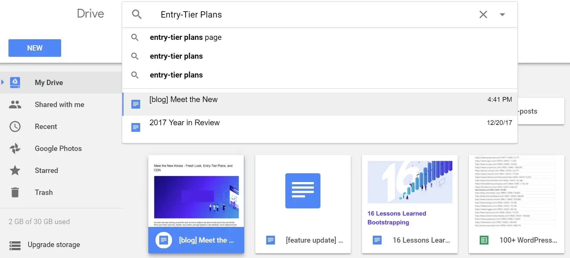Click '2 GB of 30 GB used' storage text
The width and height of the screenshot is (570, 258).
tap(39, 222)
